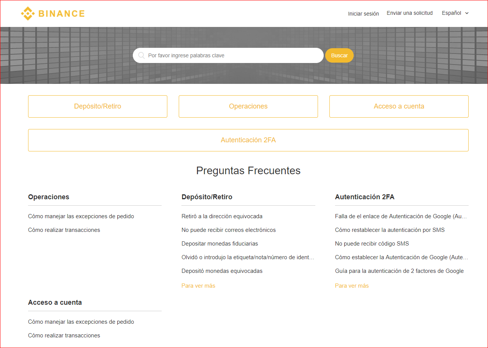Click the Binance logo in the header
Image resolution: width=488 pixels, height=348 pixels.
coord(53,13)
